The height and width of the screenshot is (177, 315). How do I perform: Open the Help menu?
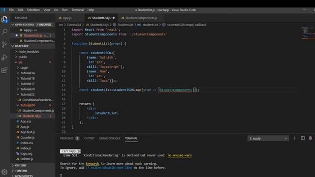pyautogui.click(x=91, y=10)
